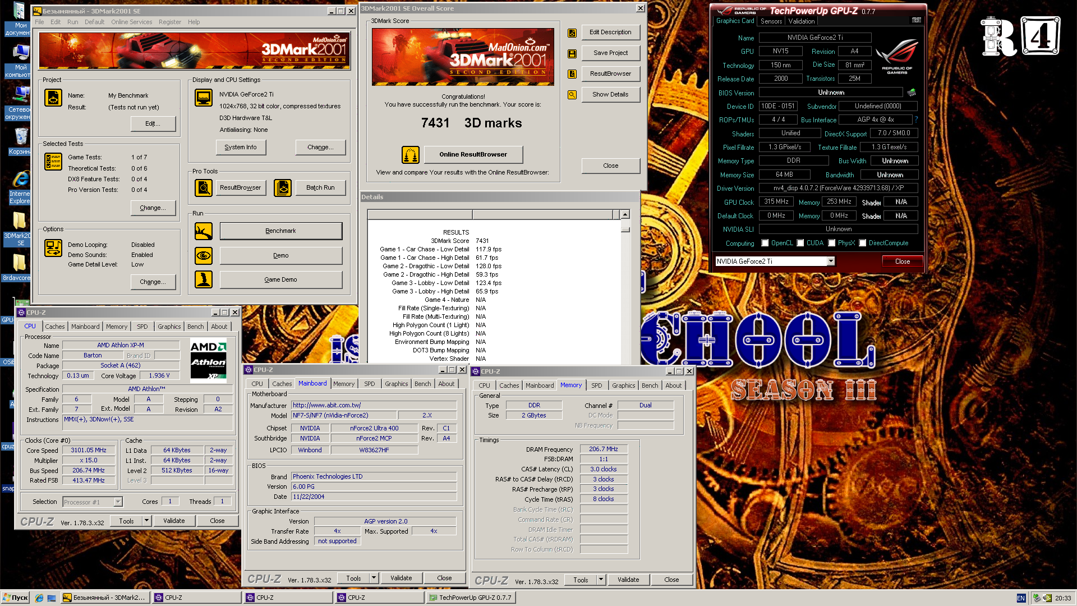Click the System Info button
This screenshot has height=606, width=1077.
241,148
